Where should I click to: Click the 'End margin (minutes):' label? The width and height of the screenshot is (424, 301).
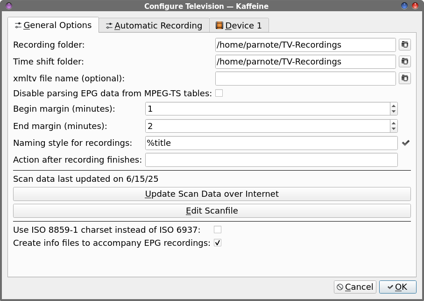60,126
